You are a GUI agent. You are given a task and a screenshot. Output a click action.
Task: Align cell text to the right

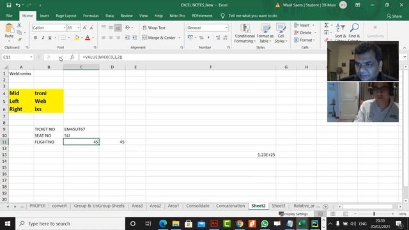point(118,38)
